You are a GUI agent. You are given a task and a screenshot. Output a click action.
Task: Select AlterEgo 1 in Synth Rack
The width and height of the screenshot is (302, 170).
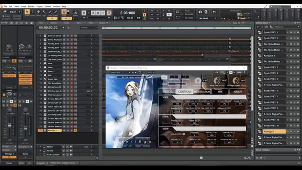pos(274,131)
